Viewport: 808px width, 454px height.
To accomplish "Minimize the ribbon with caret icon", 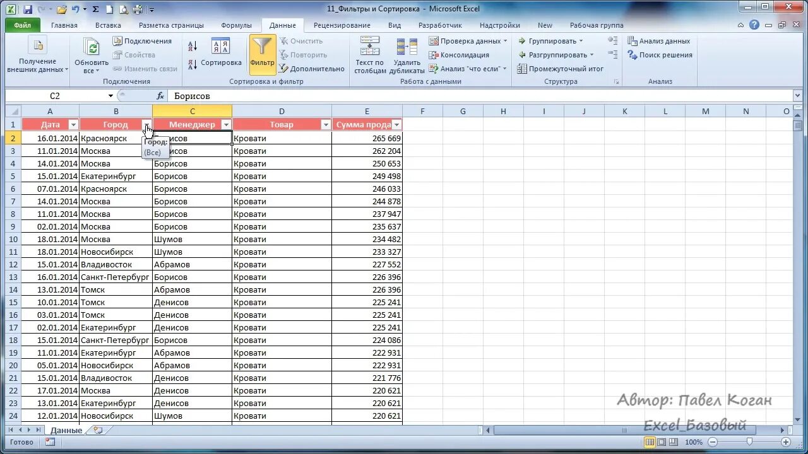I will [740, 25].
